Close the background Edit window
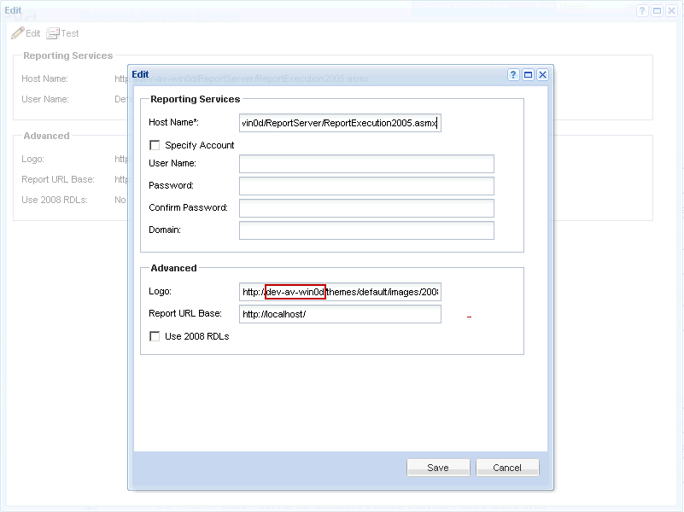 (671, 10)
